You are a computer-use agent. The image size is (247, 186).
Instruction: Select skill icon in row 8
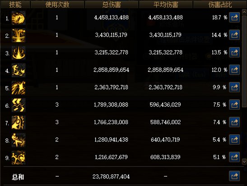point(19,140)
